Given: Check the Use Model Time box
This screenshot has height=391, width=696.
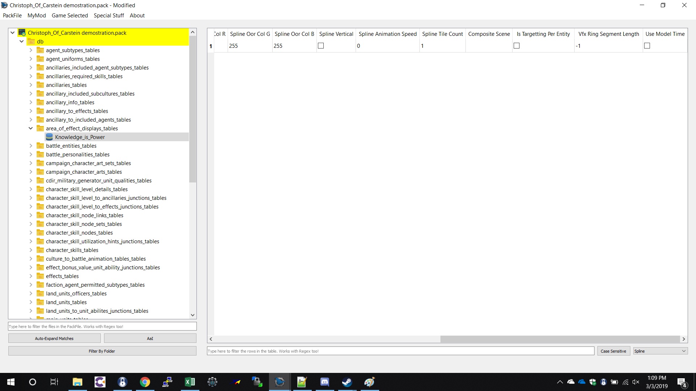Looking at the screenshot, I should coord(647,46).
